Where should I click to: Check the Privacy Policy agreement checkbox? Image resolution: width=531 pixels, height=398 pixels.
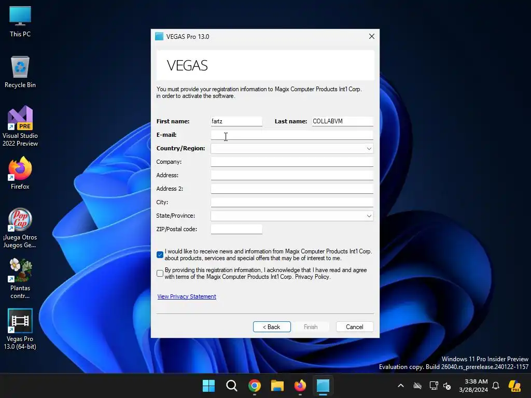pyautogui.click(x=160, y=274)
